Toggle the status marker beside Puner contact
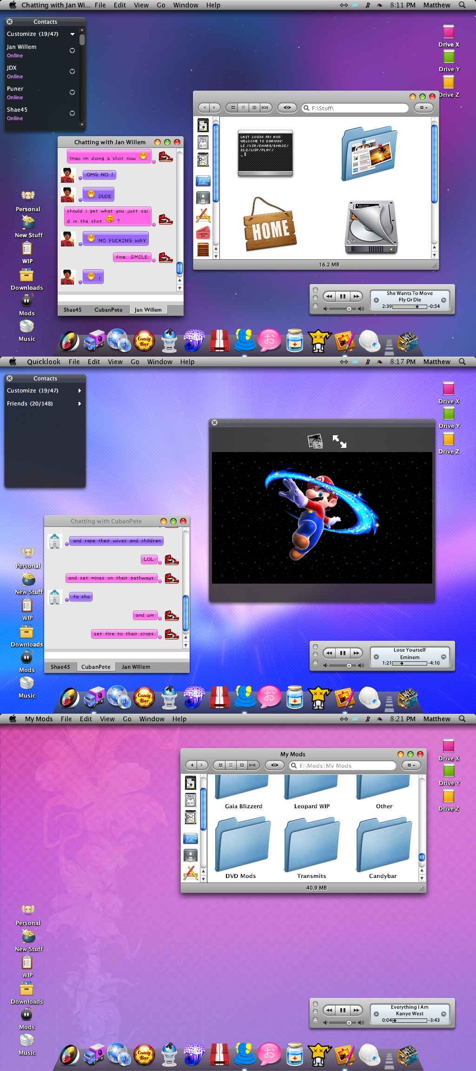Image resolution: width=476 pixels, height=1071 pixels. click(72, 92)
